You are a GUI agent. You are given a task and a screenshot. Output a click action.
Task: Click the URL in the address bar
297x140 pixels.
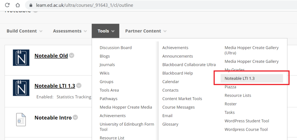point(84,5)
